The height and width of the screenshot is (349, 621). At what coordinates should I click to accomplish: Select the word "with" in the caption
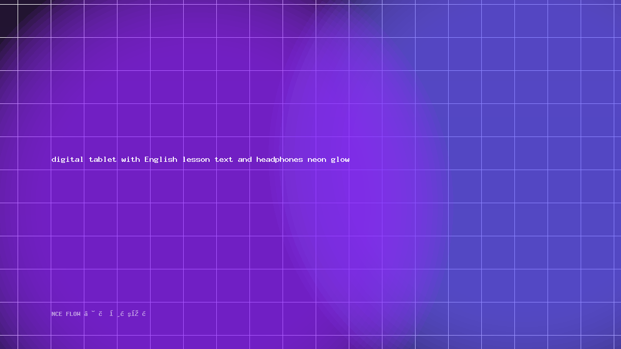(x=131, y=159)
